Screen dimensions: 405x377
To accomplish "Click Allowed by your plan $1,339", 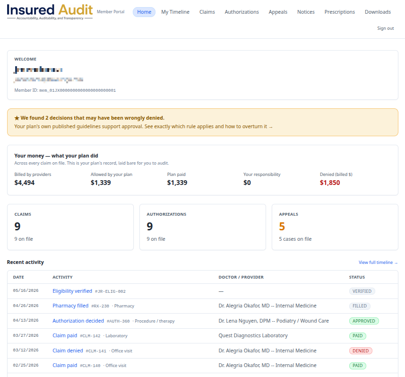I will click(x=101, y=183).
